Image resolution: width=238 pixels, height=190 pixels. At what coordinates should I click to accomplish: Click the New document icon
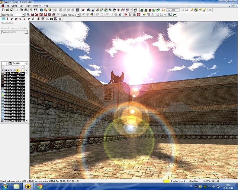pos(3,10)
